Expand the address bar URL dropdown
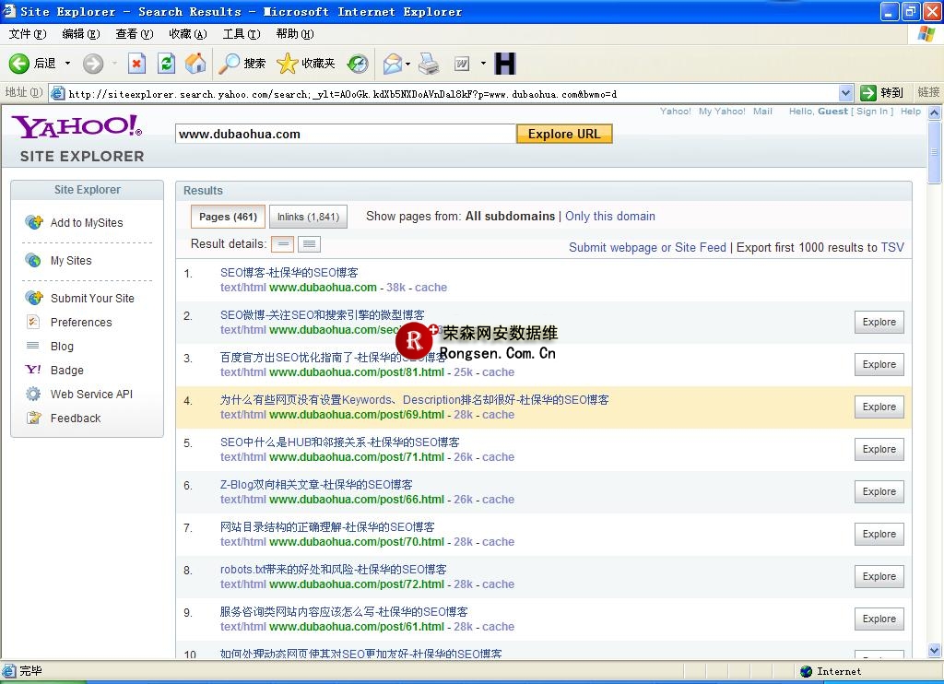 [845, 93]
